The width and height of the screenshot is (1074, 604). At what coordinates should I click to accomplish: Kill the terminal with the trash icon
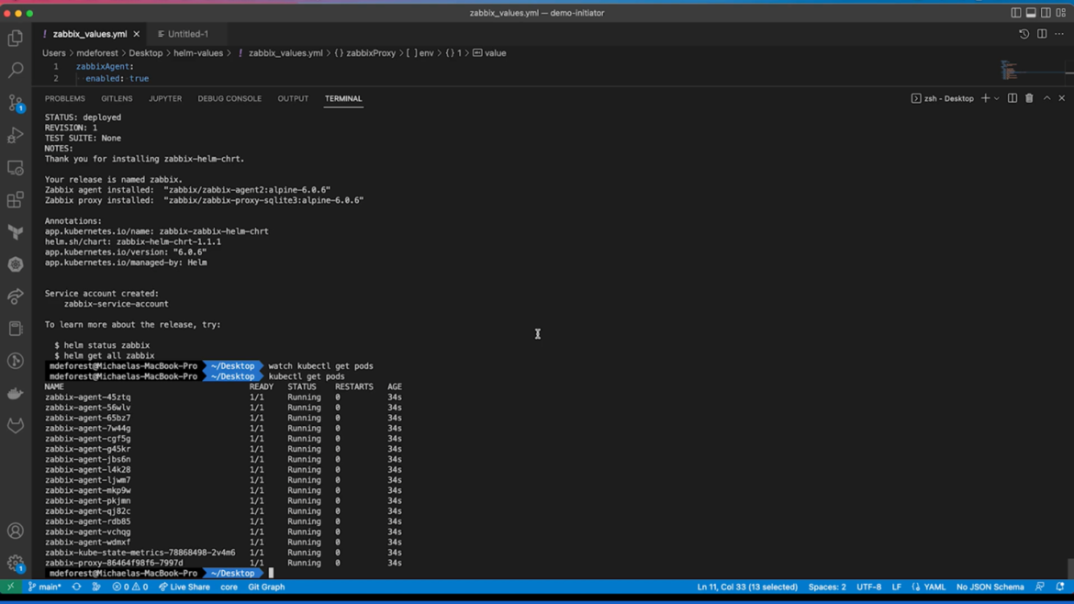pos(1029,98)
